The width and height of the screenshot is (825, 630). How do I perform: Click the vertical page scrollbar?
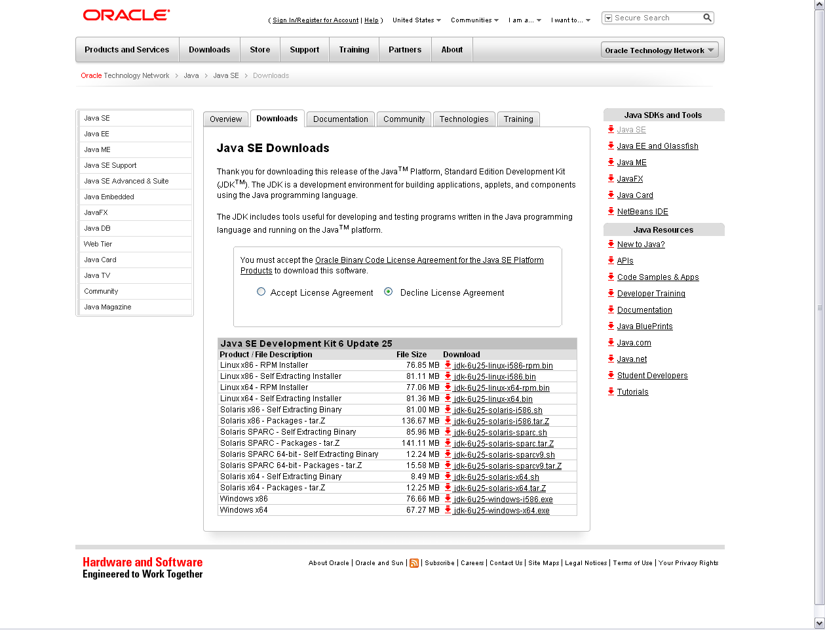819,308
